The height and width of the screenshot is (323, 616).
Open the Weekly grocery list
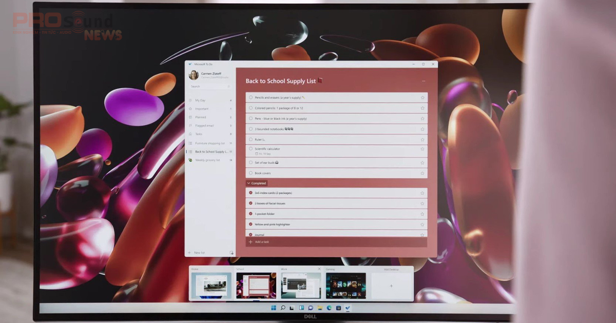pos(206,159)
